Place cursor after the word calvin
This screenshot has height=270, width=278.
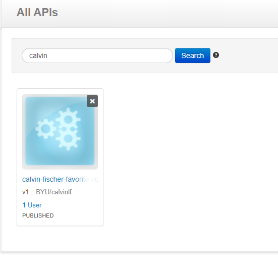click(47, 56)
